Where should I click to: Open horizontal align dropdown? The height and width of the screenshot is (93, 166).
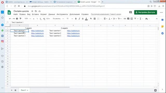coord(105,19)
